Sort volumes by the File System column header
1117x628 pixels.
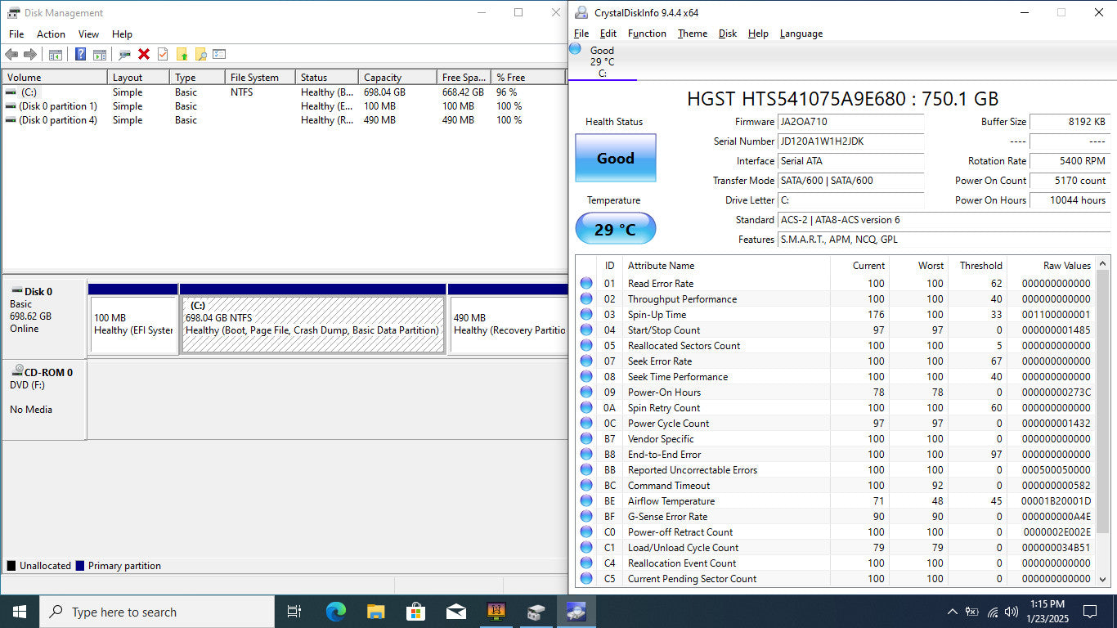point(260,78)
